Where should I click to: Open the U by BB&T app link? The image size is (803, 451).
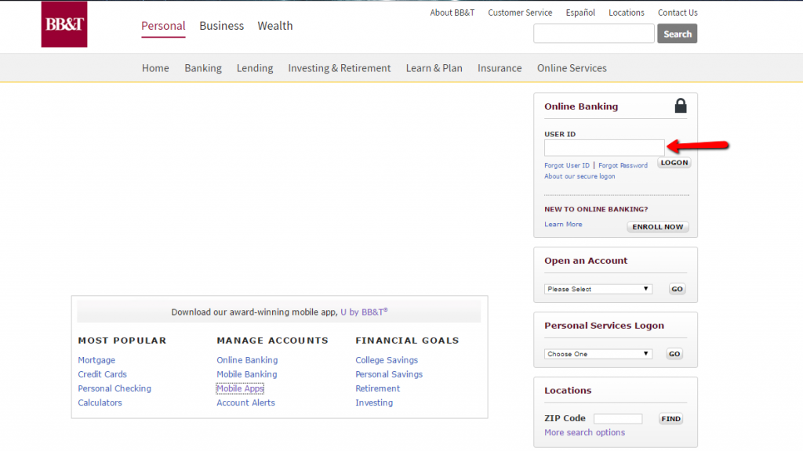364,312
